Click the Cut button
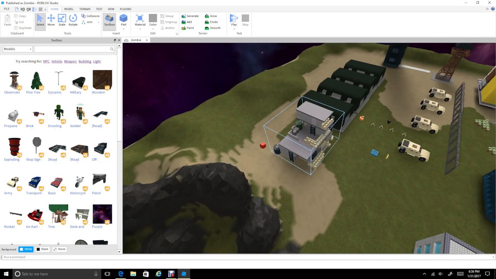Screen dimensions: 496x279 19,22
